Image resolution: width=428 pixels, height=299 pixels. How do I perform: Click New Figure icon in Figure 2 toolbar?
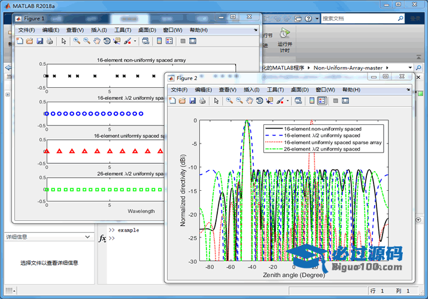172,101
